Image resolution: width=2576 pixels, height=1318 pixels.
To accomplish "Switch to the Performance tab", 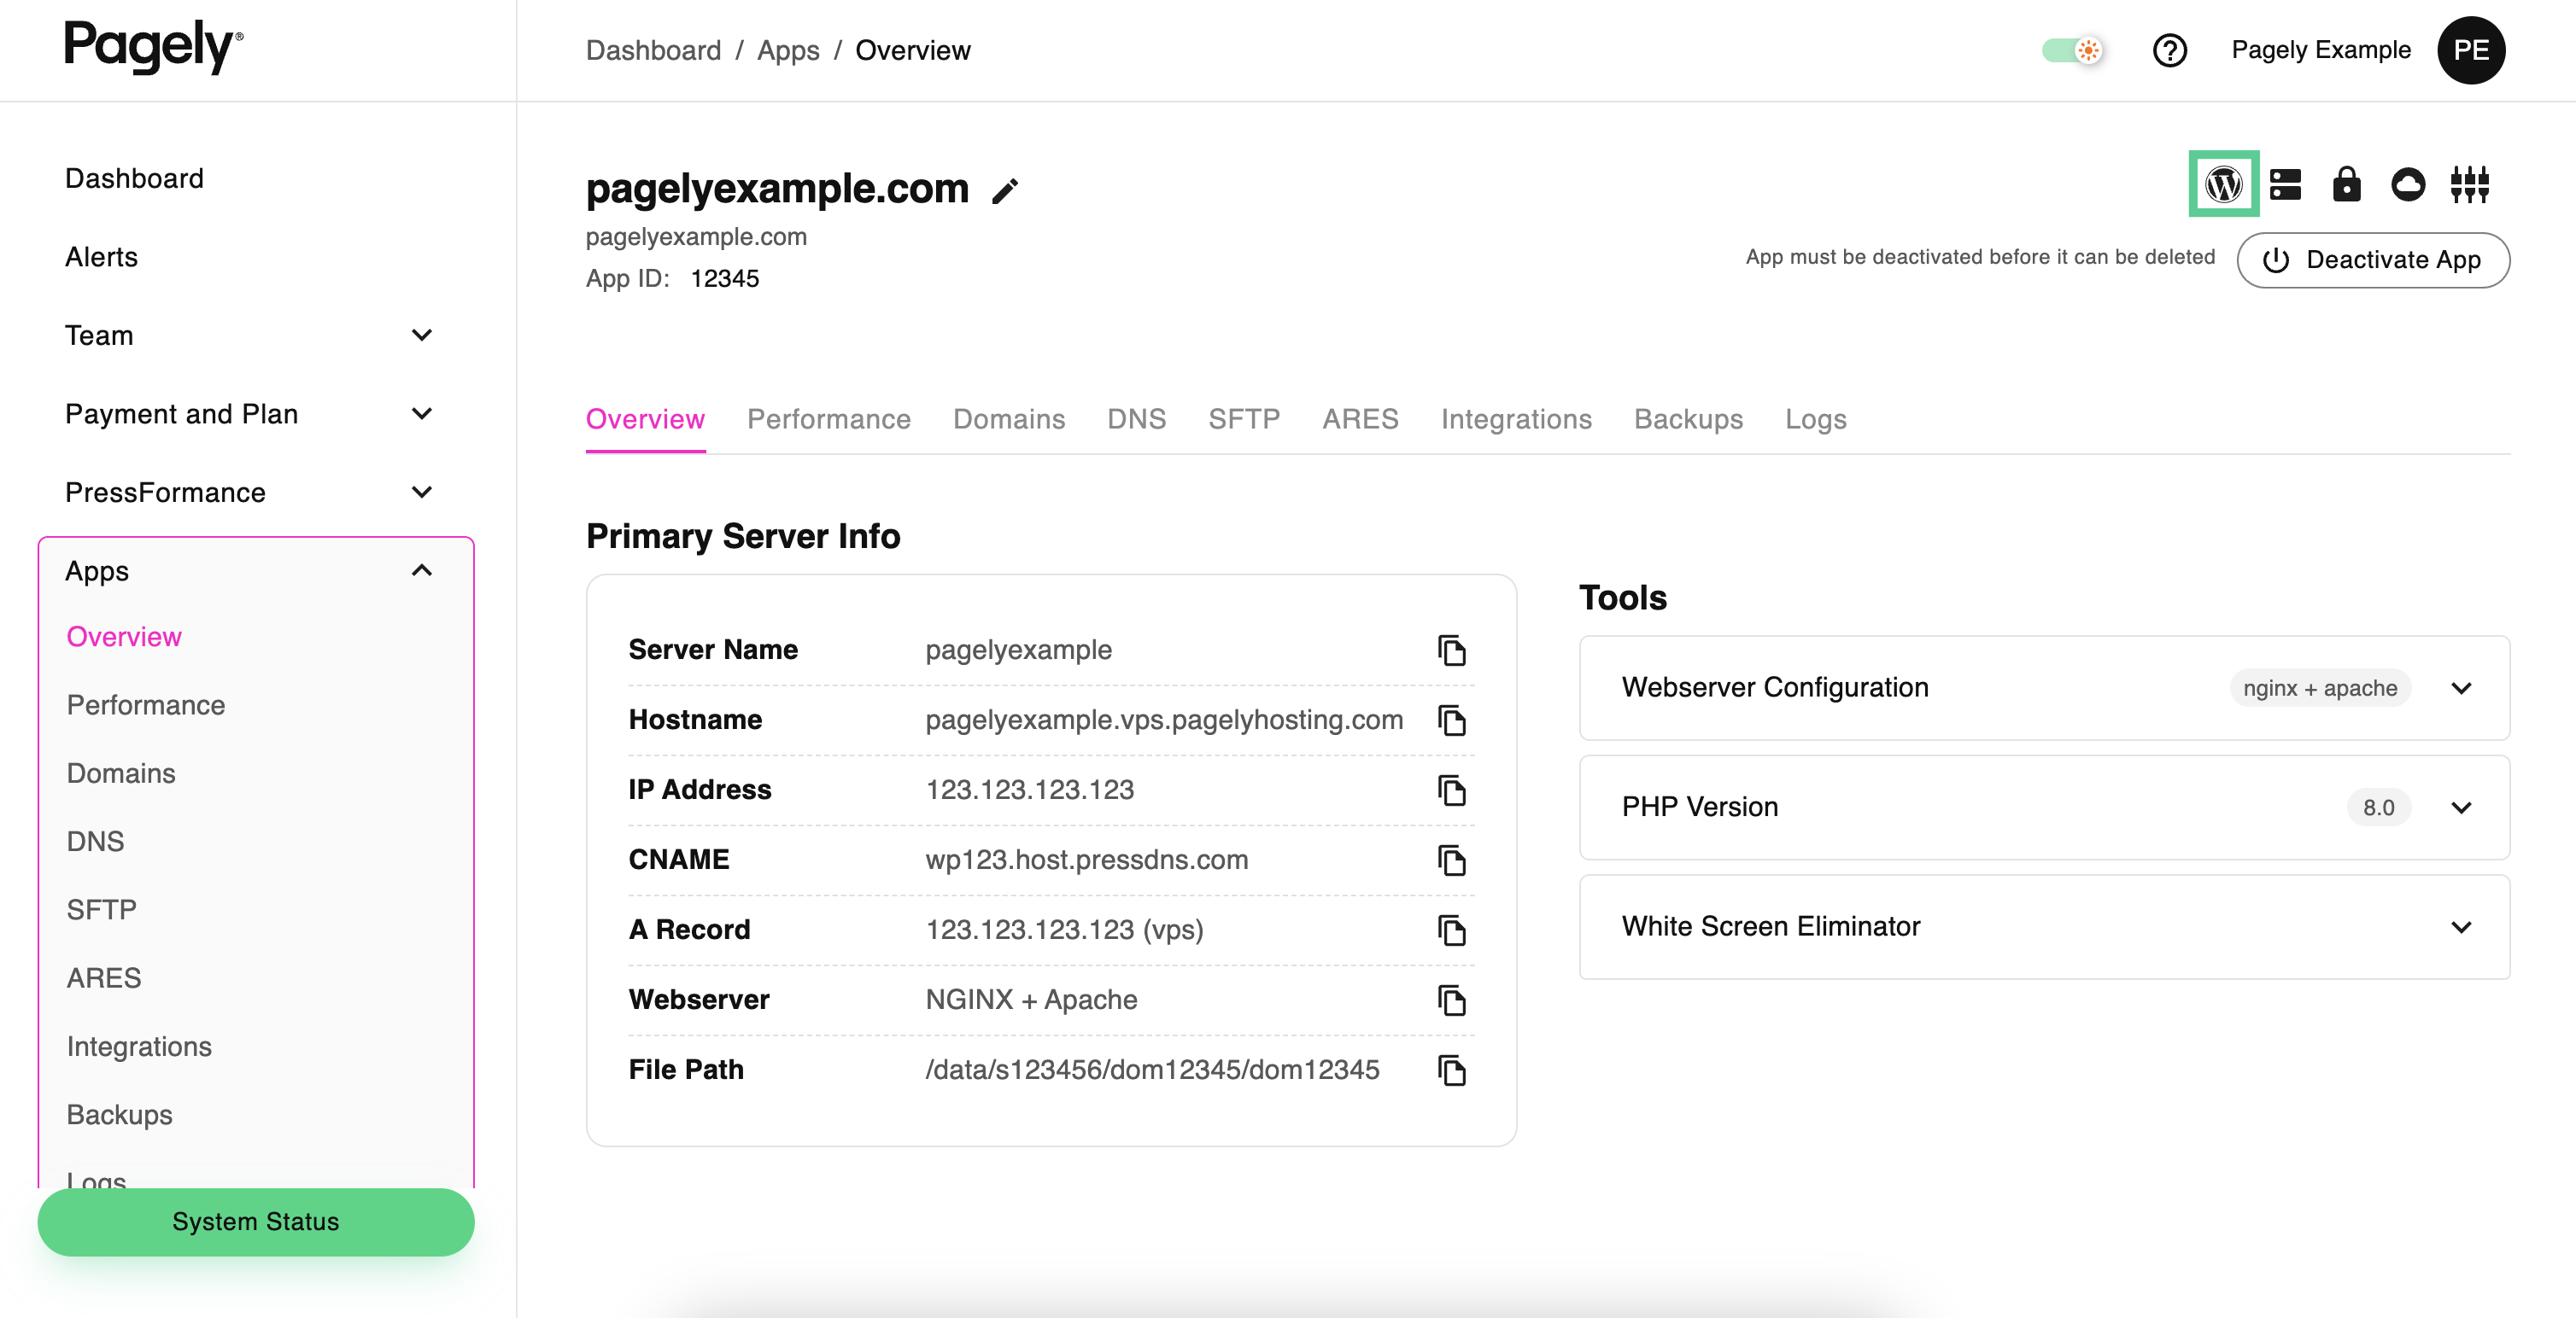I will point(828,420).
